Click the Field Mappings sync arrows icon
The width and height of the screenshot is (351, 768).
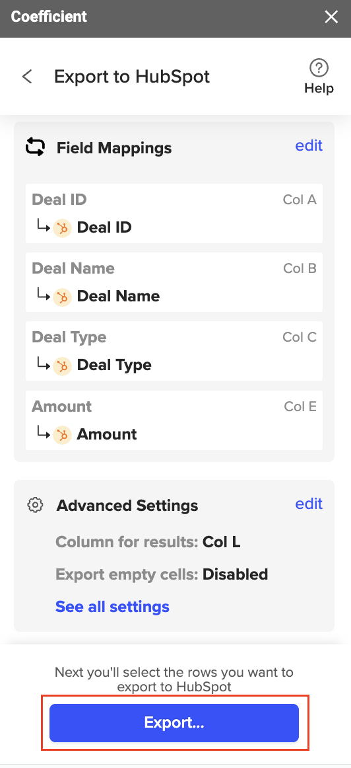[36, 147]
